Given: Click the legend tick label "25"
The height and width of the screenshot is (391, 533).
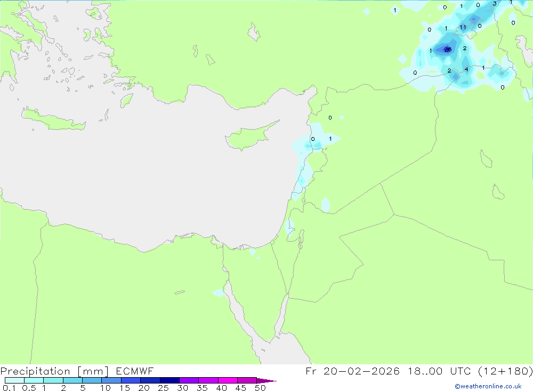Looking at the screenshot, I should pyautogui.click(x=163, y=388).
